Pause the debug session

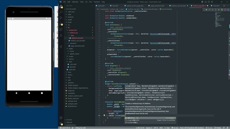tap(206, 10)
